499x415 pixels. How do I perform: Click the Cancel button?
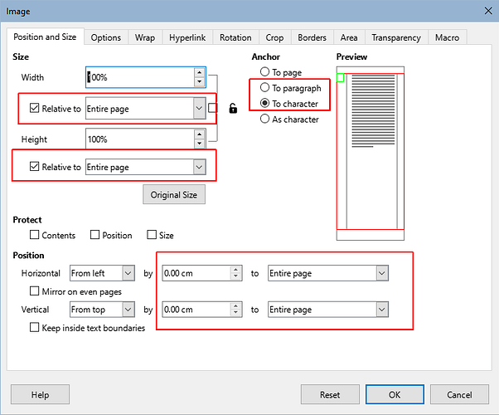(x=459, y=394)
